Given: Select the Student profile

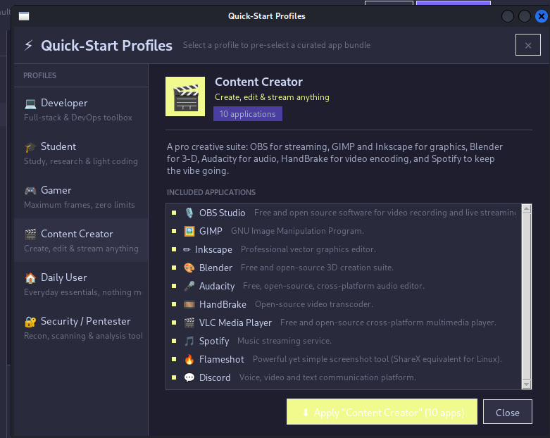Looking at the screenshot, I should point(81,154).
